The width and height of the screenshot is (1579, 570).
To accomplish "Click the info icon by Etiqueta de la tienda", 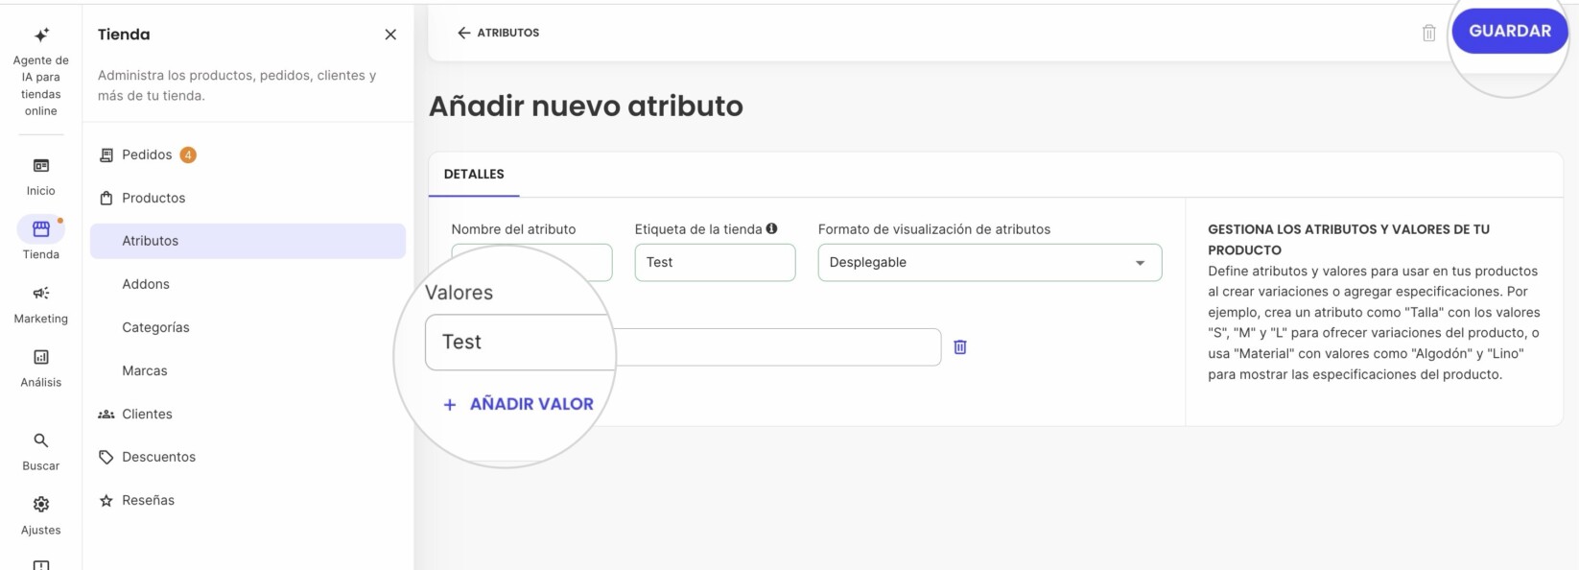I will 771,228.
